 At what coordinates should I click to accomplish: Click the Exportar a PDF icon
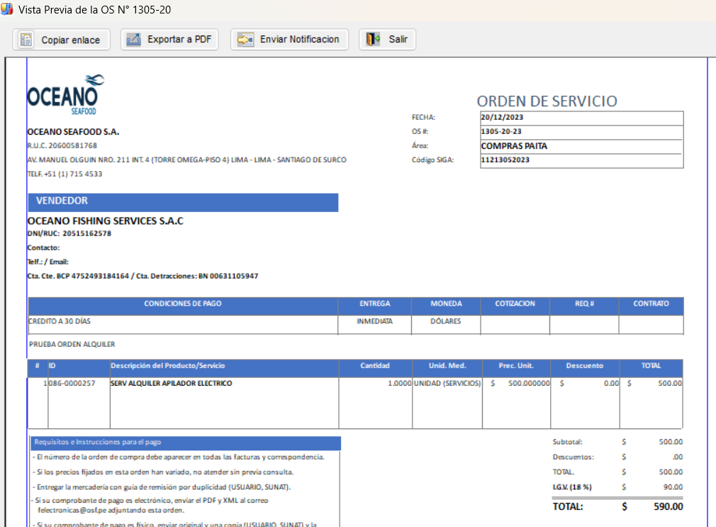133,40
